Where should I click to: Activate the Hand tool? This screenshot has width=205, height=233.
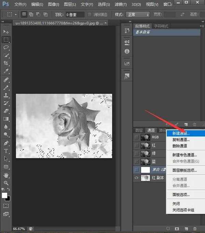[x=6, y=175]
